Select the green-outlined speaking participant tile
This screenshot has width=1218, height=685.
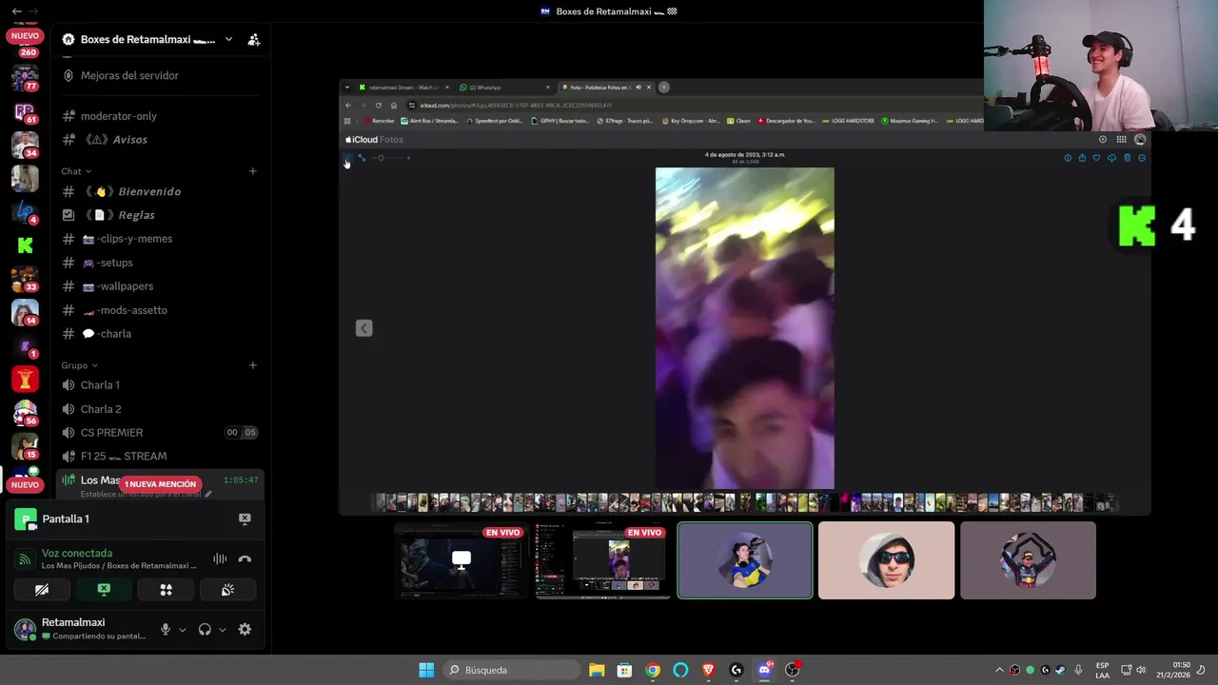coord(745,560)
